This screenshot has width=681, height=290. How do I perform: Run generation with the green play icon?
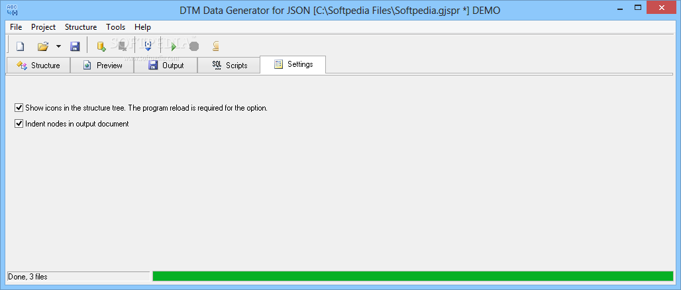(174, 46)
